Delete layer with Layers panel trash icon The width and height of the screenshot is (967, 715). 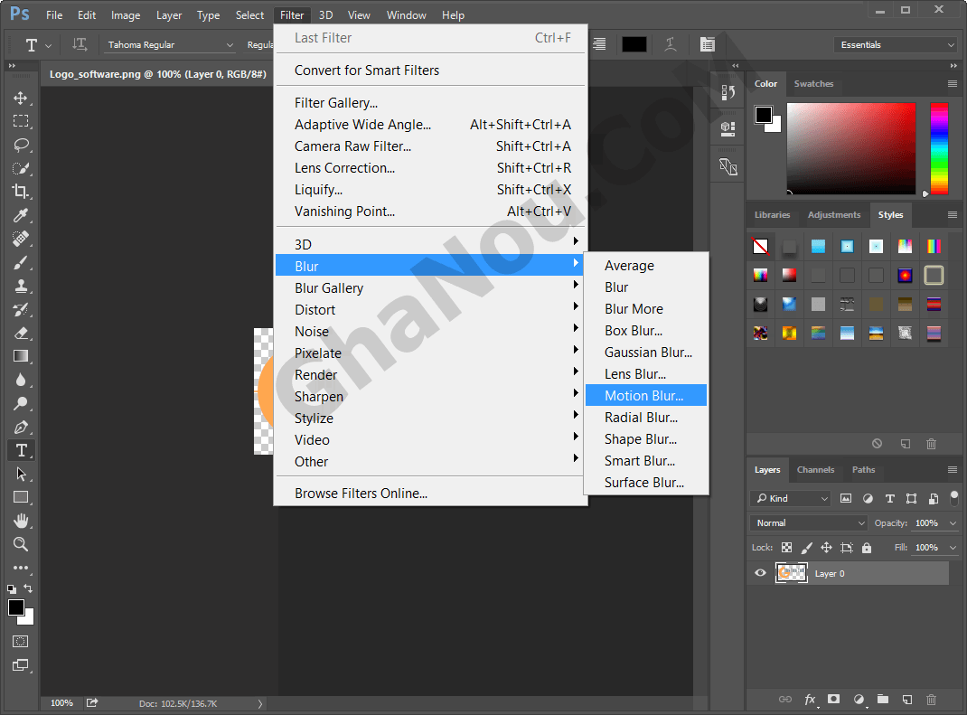tap(931, 699)
